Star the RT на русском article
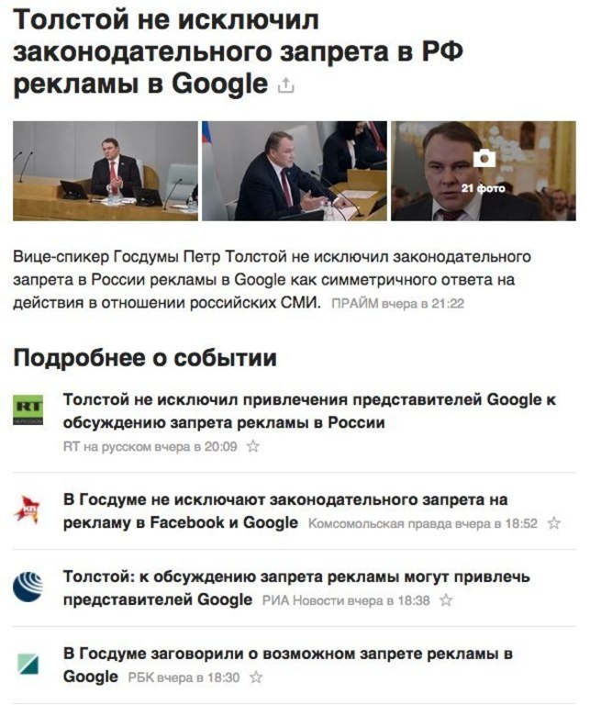Image resolution: width=590 pixels, height=705 pixels. click(253, 446)
